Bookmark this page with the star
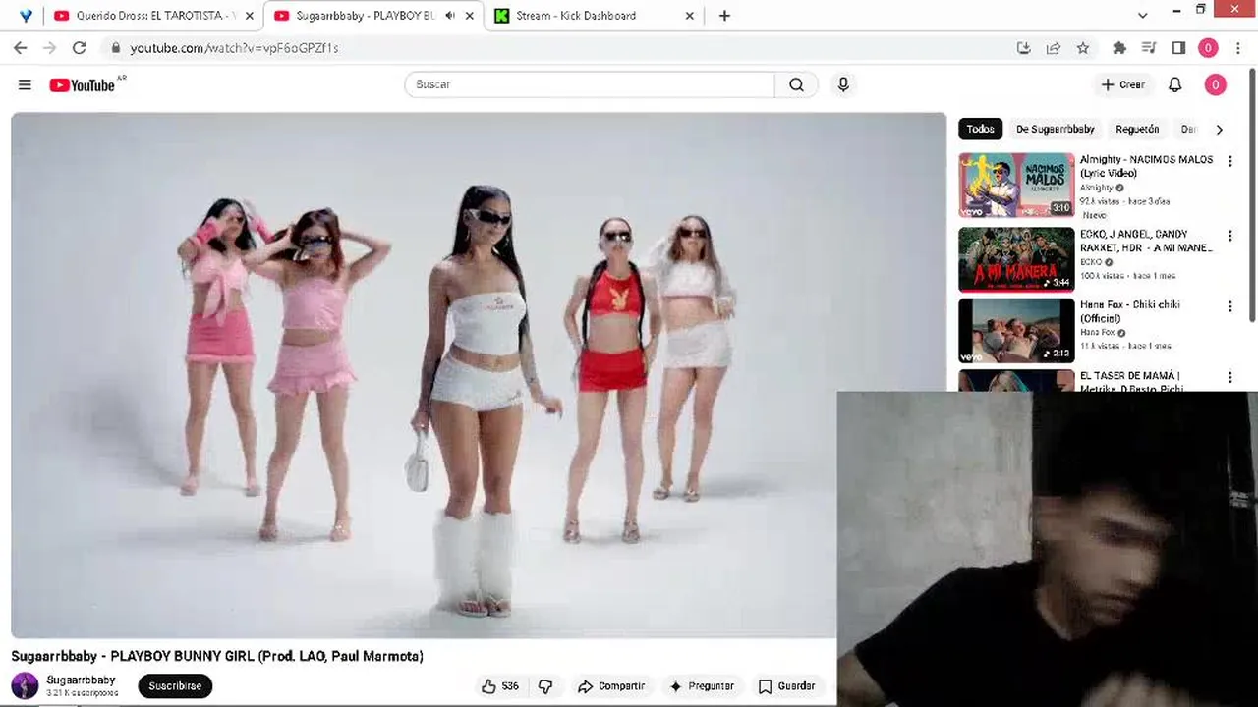1258x707 pixels. click(1082, 47)
